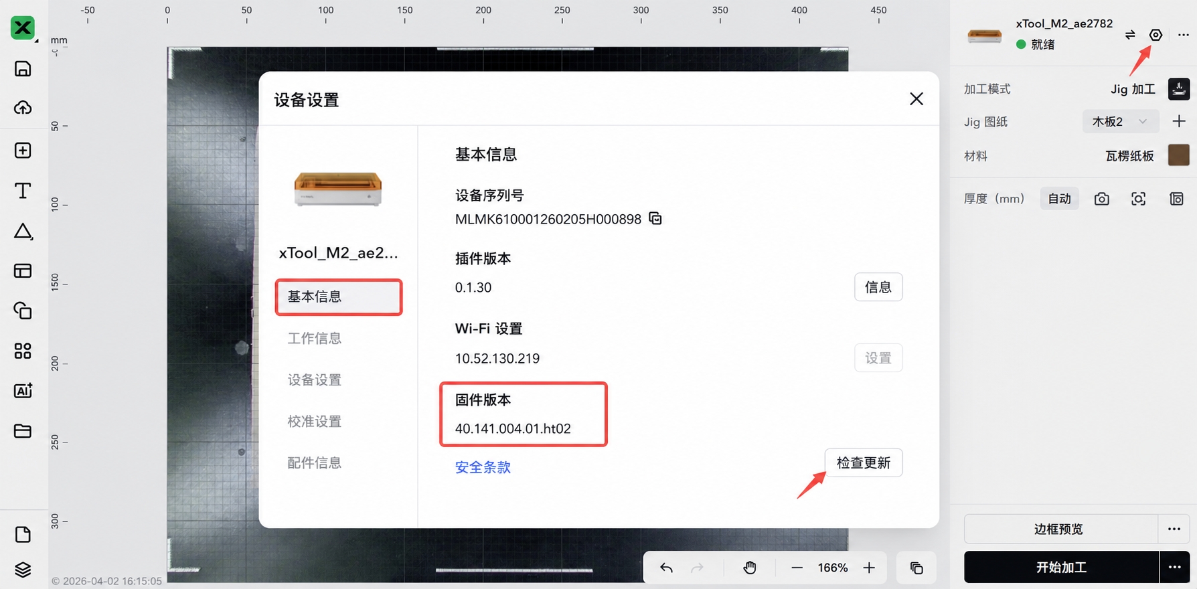Zoom in with the plus button

[869, 568]
